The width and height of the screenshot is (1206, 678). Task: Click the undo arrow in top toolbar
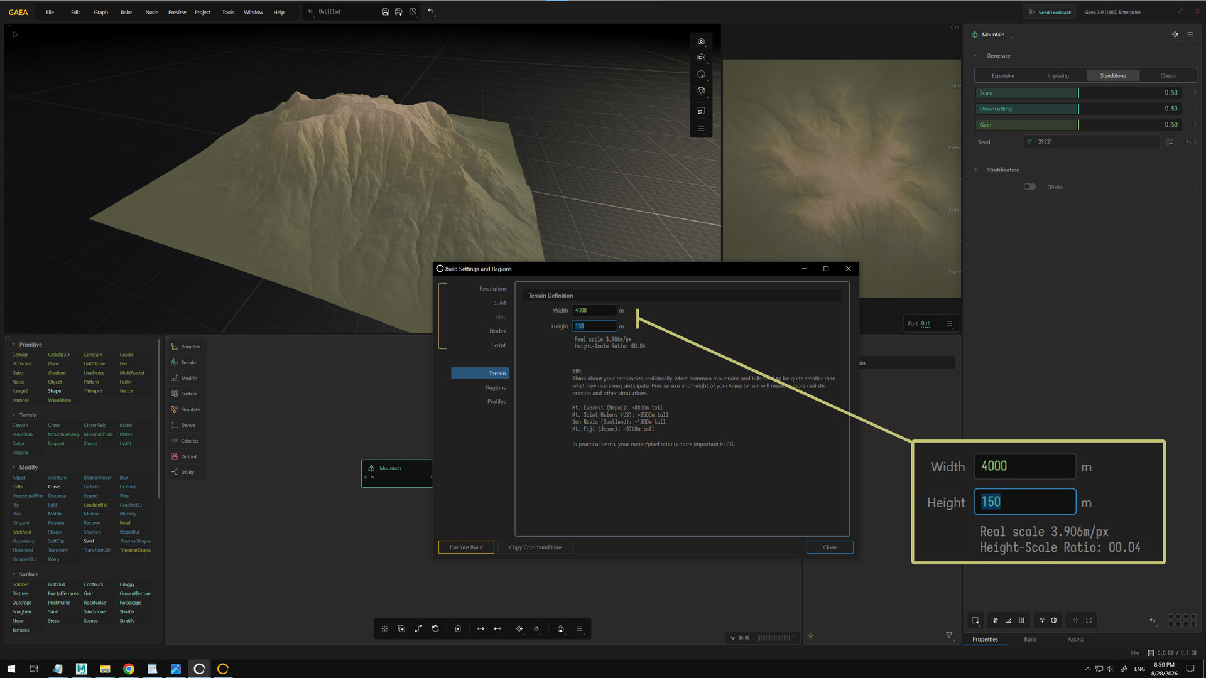431,11
